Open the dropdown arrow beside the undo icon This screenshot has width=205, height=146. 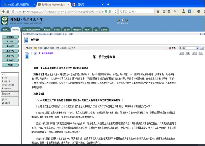click(179, 11)
